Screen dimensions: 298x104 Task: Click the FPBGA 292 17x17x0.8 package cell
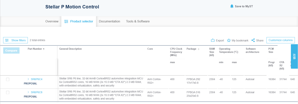(193, 81)
